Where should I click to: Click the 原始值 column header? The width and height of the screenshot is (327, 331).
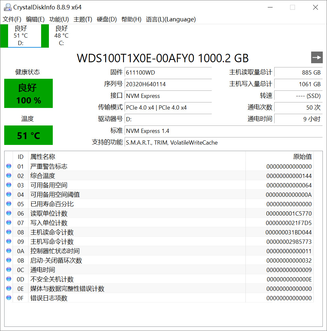tap(279, 157)
